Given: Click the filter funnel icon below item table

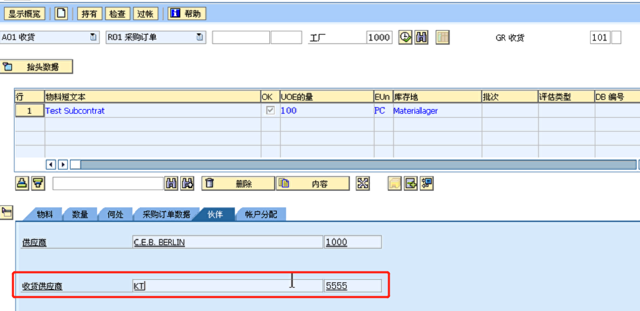Looking at the screenshot, I should tap(39, 183).
